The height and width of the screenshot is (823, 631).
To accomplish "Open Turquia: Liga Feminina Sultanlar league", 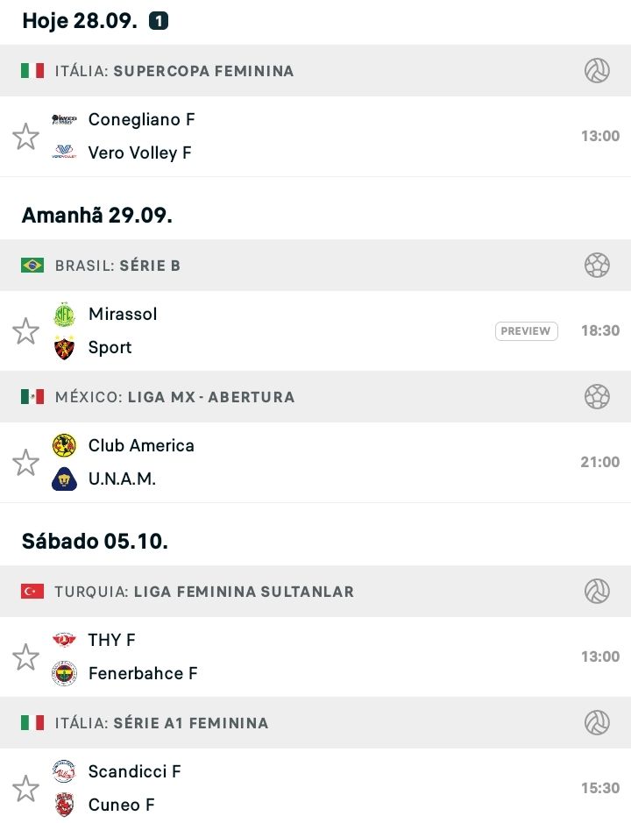I will [x=204, y=592].
